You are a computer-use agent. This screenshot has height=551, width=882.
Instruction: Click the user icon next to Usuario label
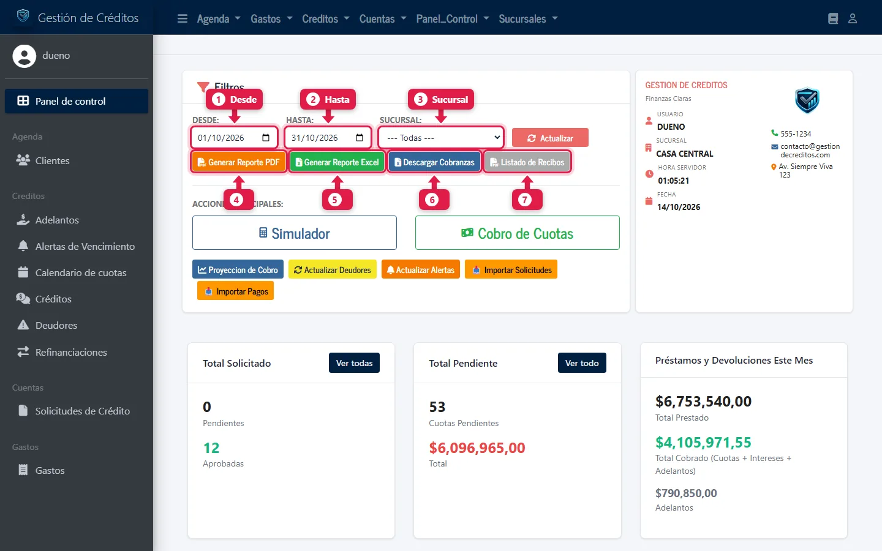tap(649, 121)
